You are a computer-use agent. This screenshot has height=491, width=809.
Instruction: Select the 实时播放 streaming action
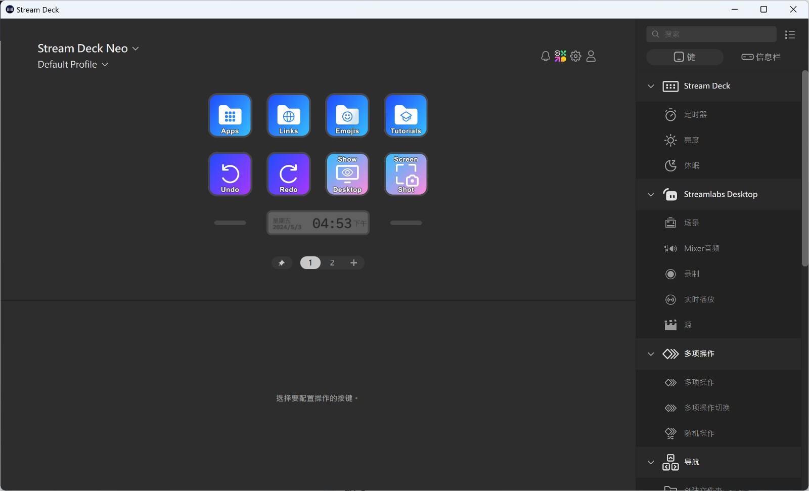[718, 300]
